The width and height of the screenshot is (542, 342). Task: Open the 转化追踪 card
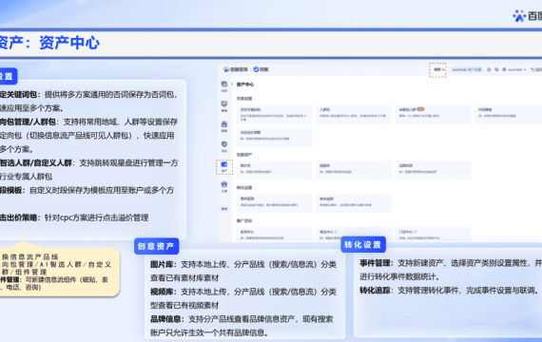pyautogui.click(x=354, y=202)
